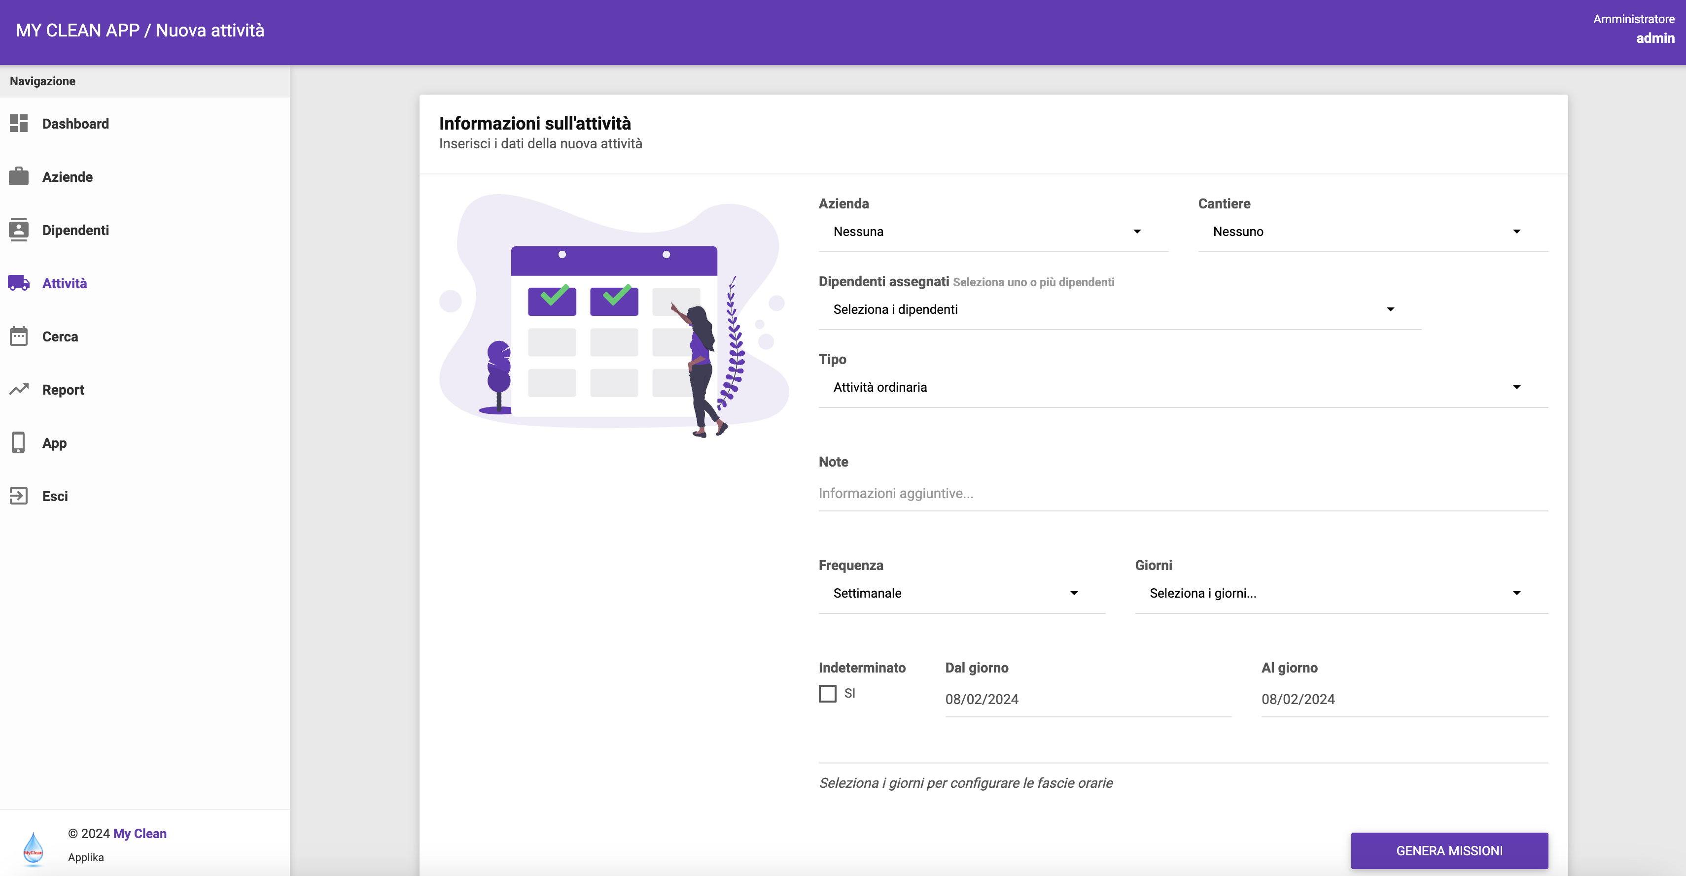Open the Dipendenti page
This screenshot has width=1686, height=876.
(144, 230)
